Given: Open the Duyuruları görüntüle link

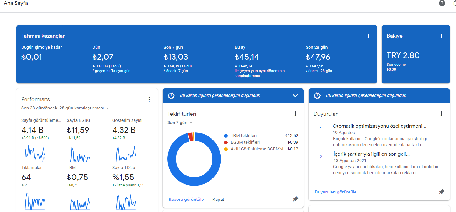Looking at the screenshot, I should tap(335, 192).
